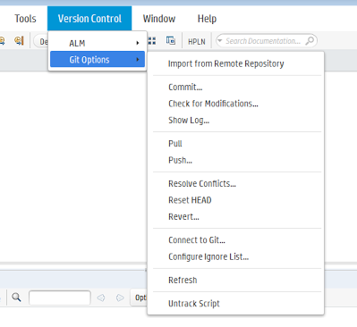This screenshot has width=357, height=327.
Task: Expand the ALM submenu arrow
Action: coord(138,43)
